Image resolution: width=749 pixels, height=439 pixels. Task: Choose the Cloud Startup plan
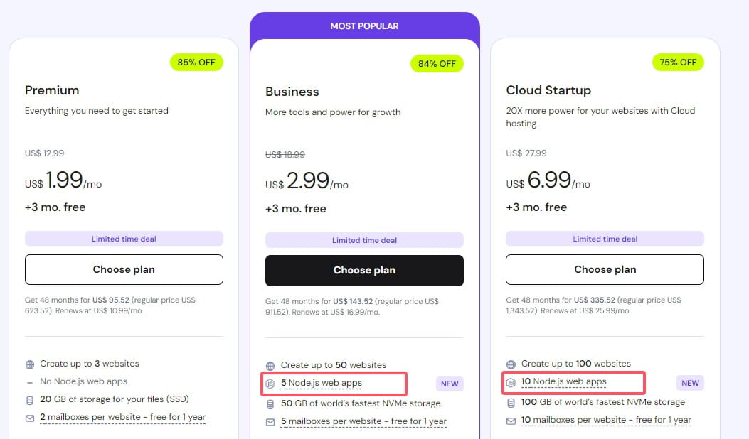point(605,270)
